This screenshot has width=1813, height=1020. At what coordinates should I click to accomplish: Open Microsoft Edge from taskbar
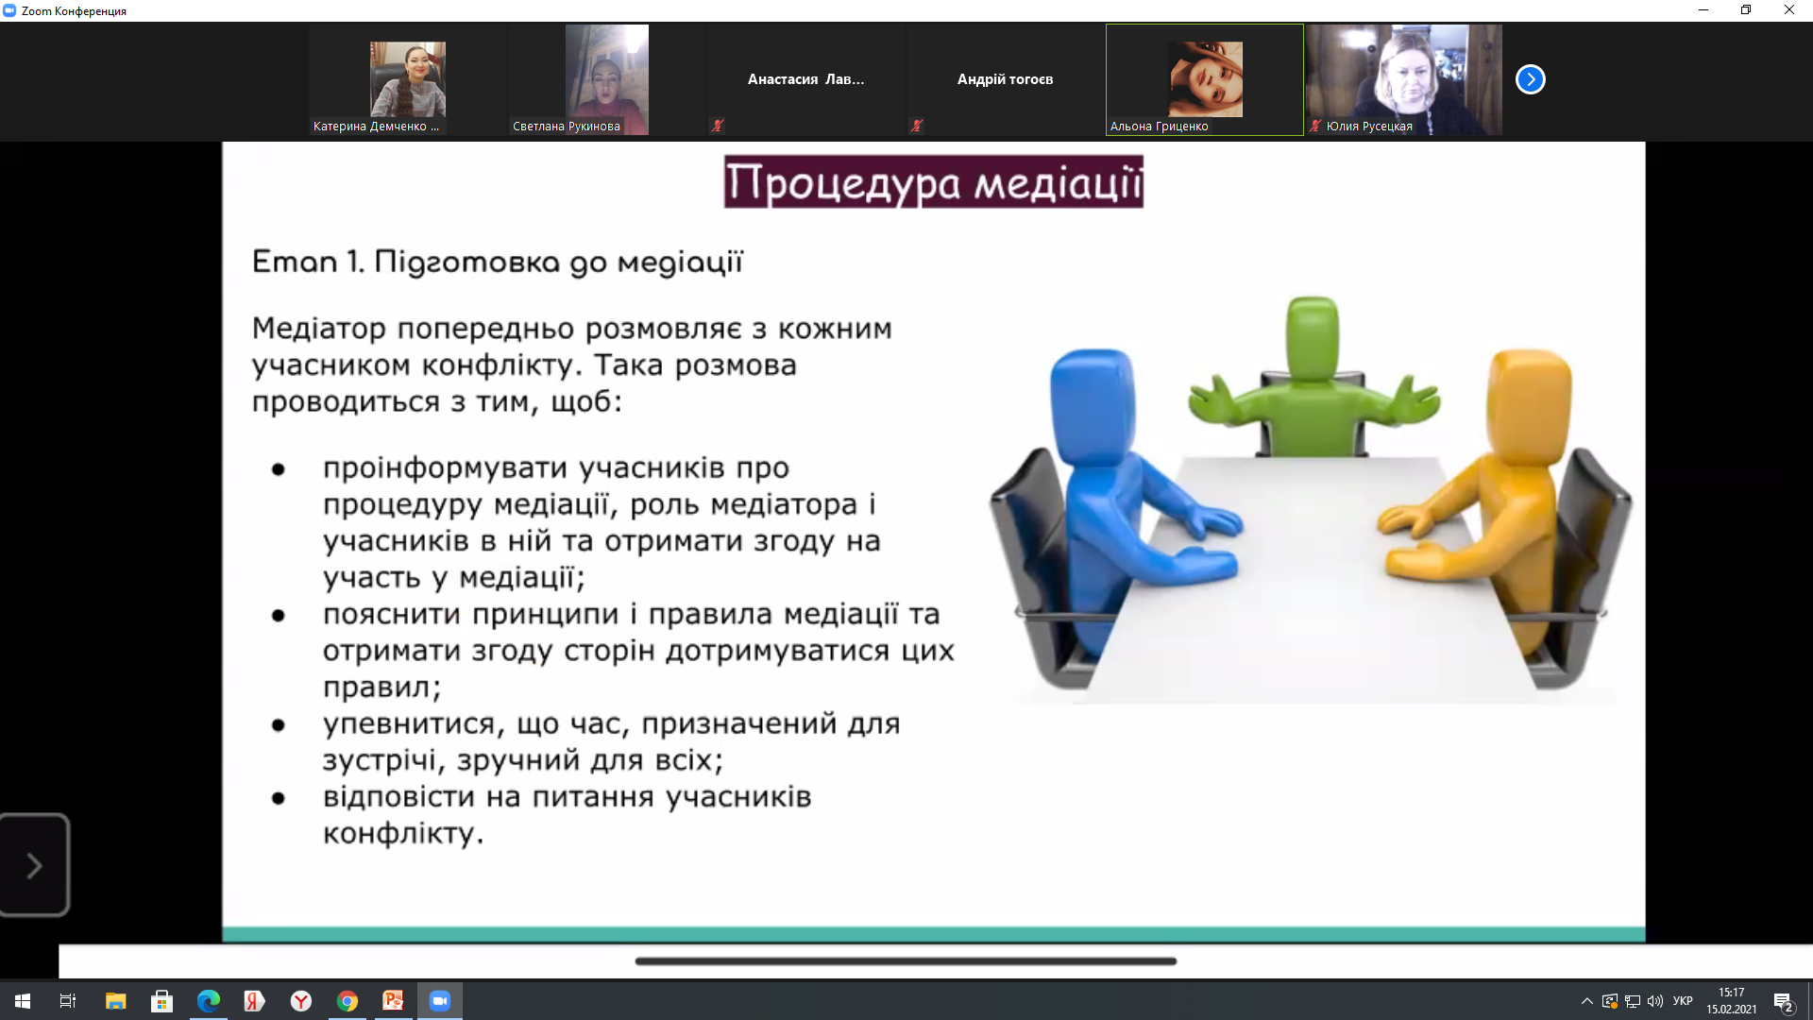click(208, 1001)
